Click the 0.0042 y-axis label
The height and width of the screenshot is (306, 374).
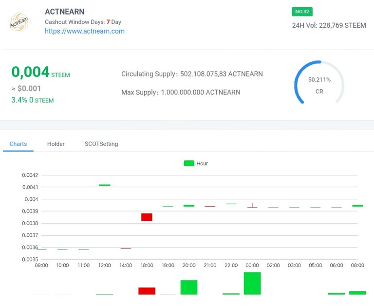tap(30, 175)
